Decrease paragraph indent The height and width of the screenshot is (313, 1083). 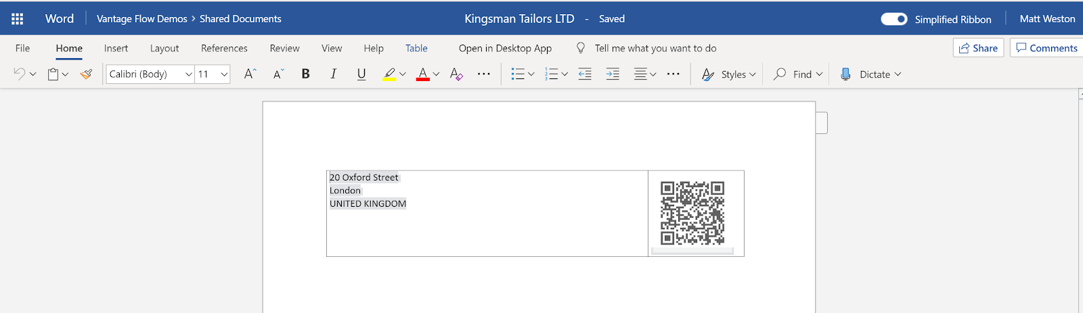click(x=585, y=74)
